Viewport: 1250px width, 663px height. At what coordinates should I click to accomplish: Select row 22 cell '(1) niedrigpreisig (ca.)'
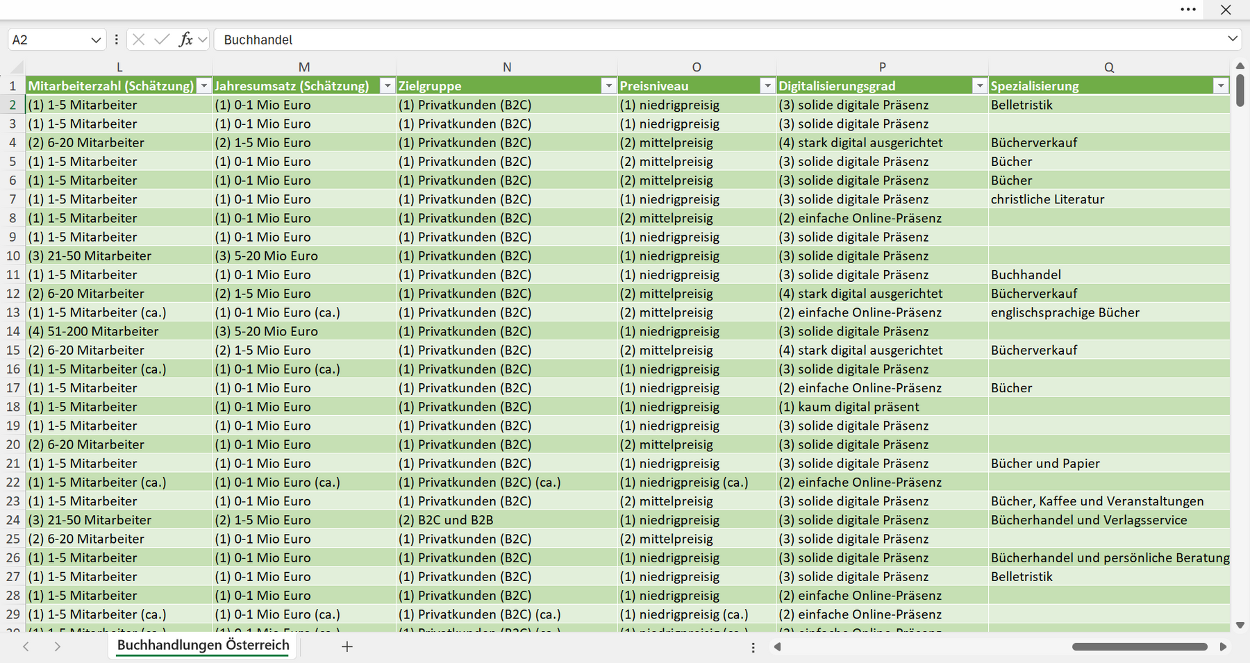pos(697,482)
